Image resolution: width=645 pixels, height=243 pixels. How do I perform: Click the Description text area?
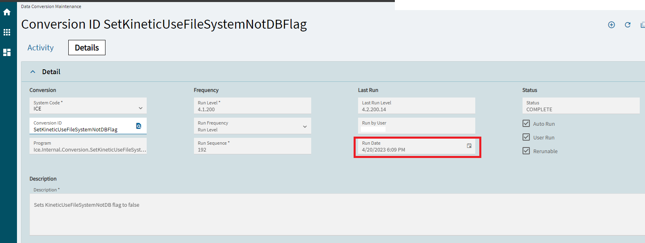[x=337, y=214]
